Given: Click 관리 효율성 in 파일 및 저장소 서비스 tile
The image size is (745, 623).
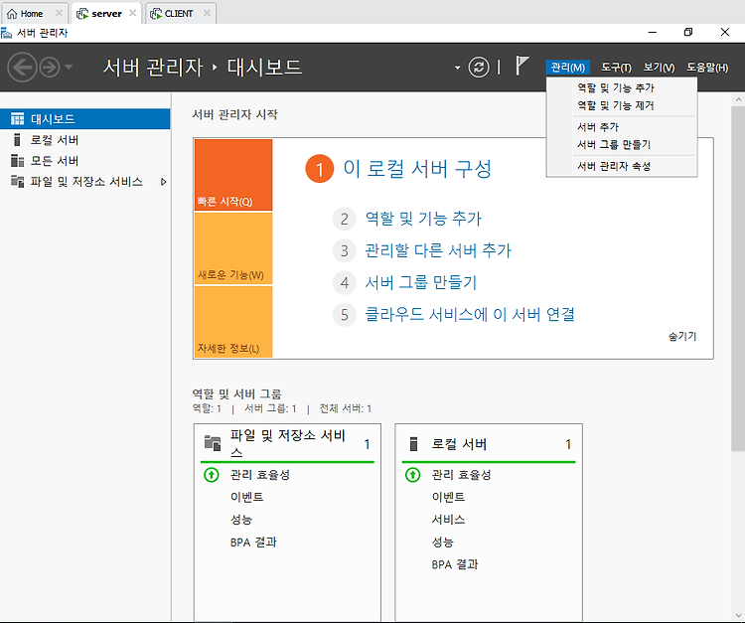Looking at the screenshot, I should click(260, 475).
